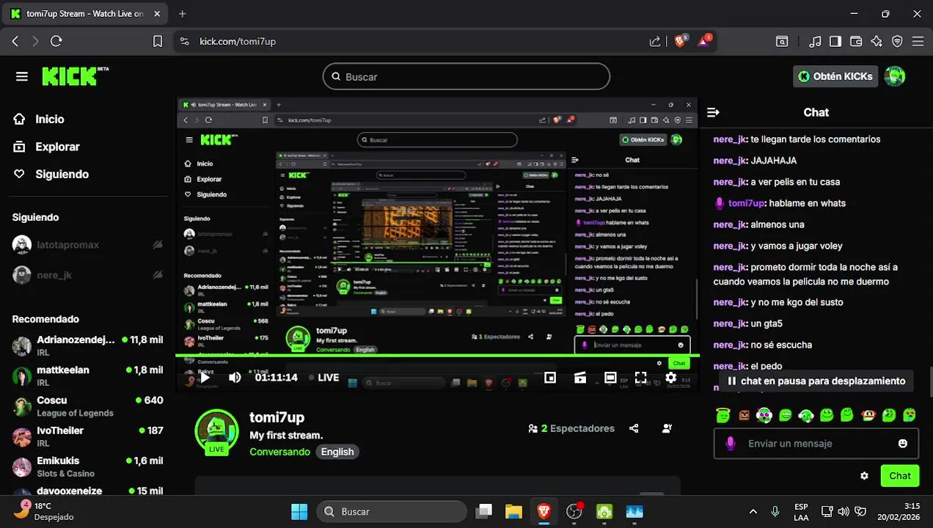Open the emoji picker in chat input

[x=903, y=444]
